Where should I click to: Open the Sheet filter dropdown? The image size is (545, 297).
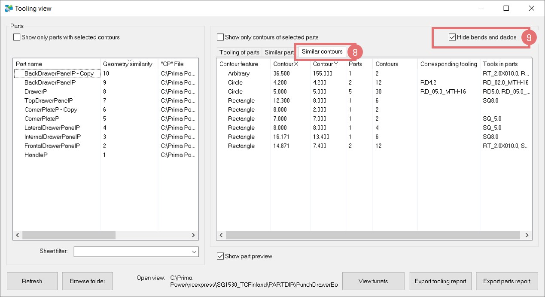tap(194, 252)
